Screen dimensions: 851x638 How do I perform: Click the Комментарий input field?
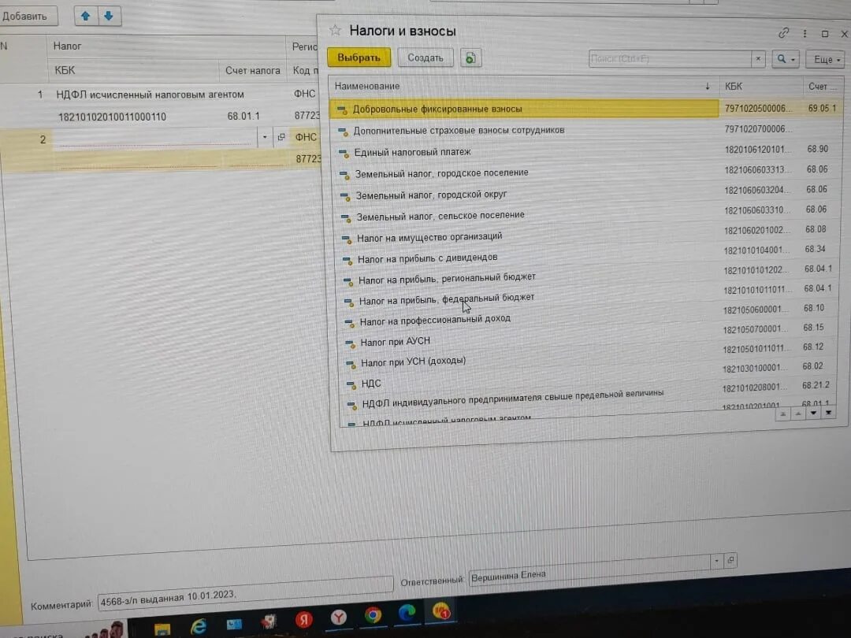pos(245,594)
